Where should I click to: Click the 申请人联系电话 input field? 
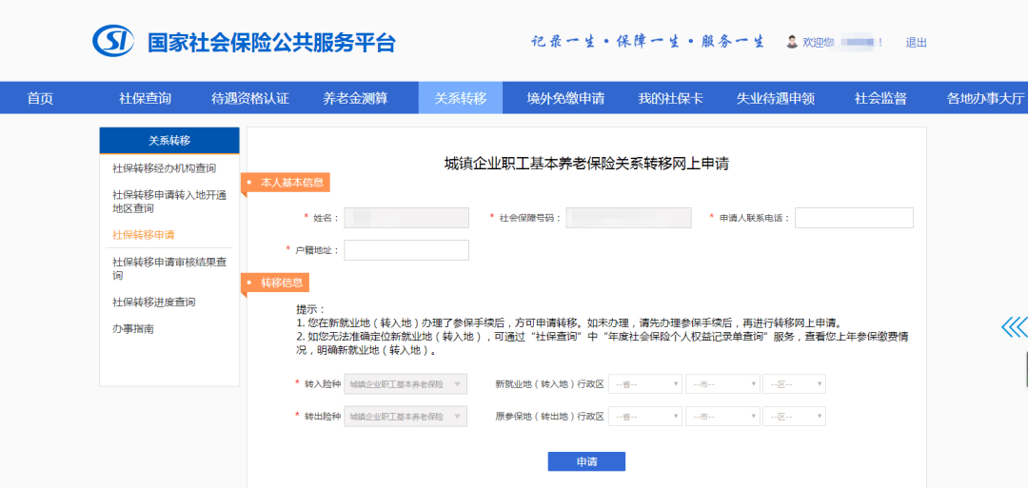pyautogui.click(x=854, y=218)
